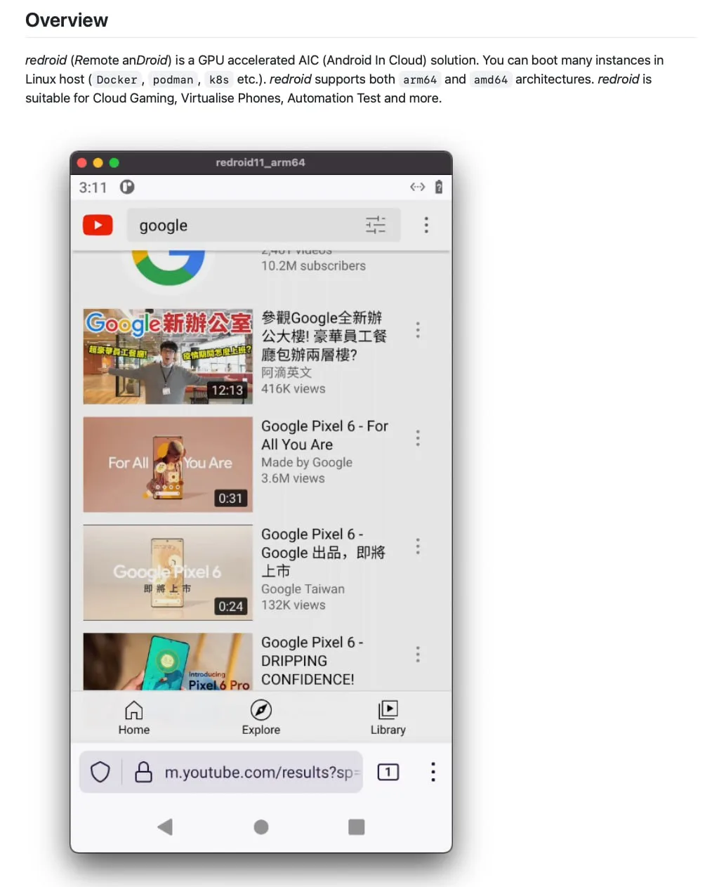Click the status bar network arrows icon
The width and height of the screenshot is (719, 887).
tap(418, 187)
